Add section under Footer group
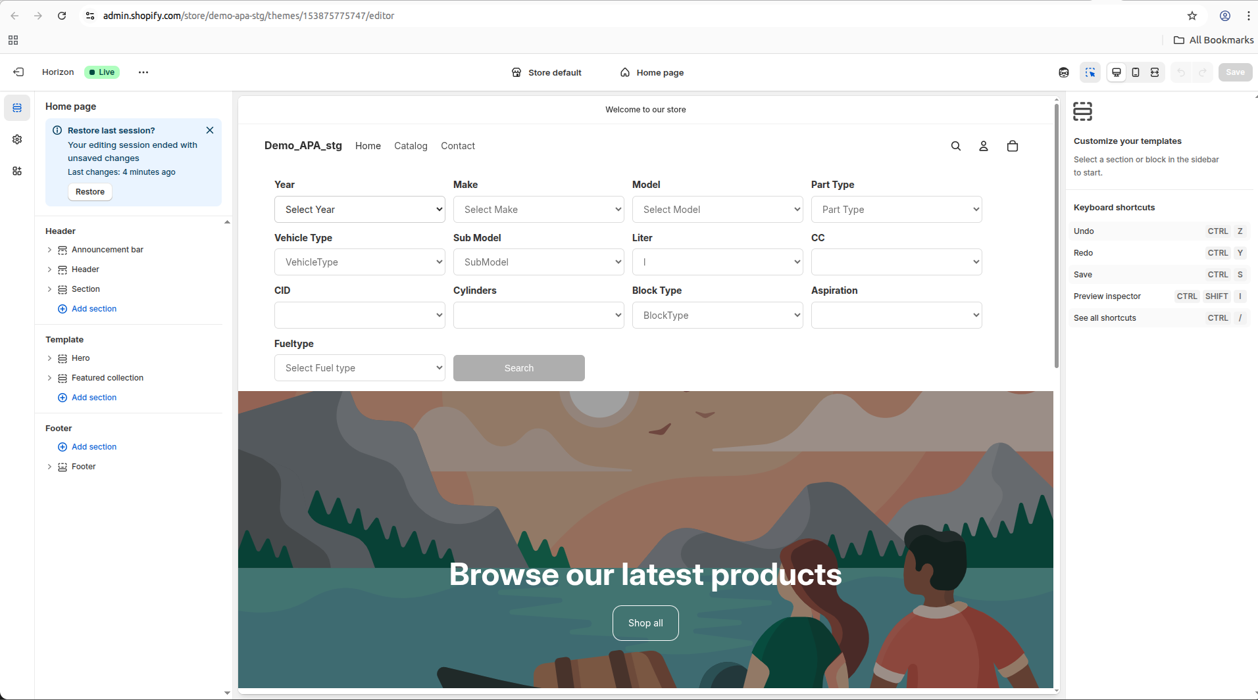 [88, 447]
